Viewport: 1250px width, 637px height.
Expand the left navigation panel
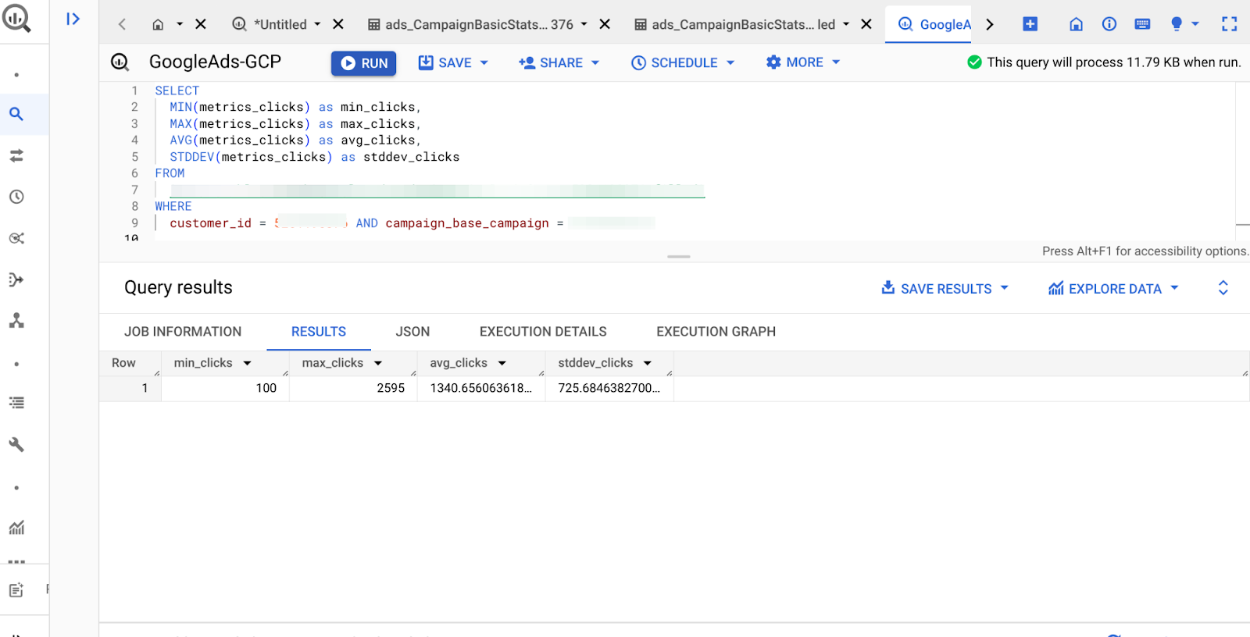[x=73, y=19]
